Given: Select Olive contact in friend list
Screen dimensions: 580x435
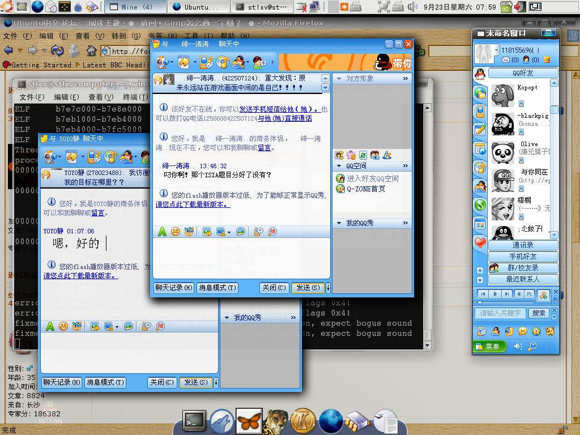Looking at the screenshot, I should [521, 152].
